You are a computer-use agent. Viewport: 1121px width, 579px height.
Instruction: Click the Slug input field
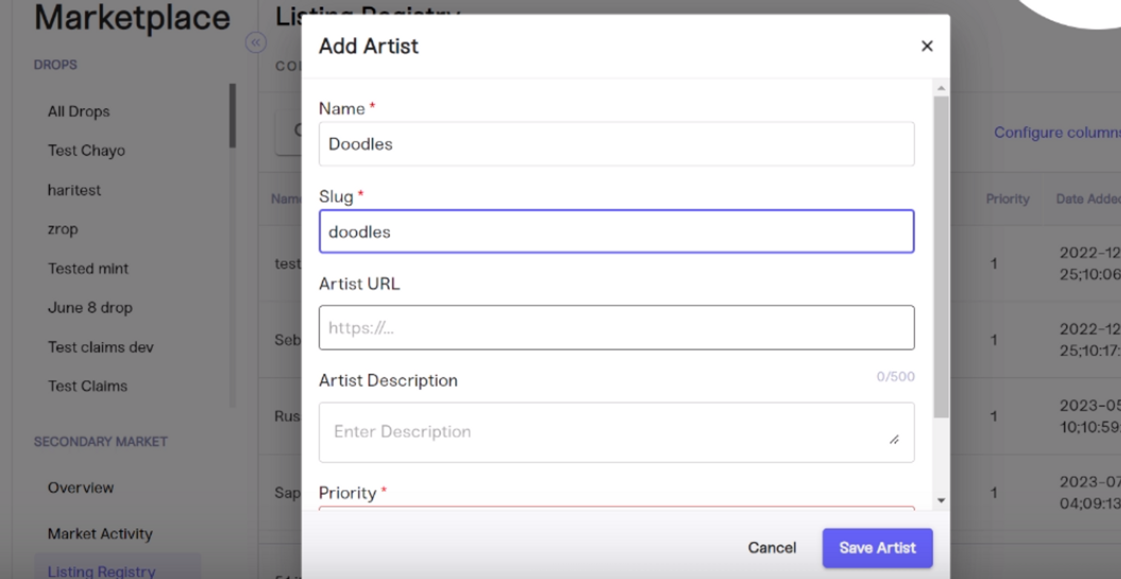(616, 231)
